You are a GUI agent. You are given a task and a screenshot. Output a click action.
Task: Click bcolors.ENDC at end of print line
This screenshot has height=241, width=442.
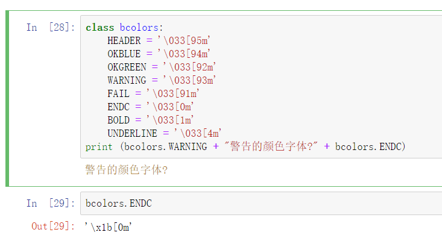[368, 146]
